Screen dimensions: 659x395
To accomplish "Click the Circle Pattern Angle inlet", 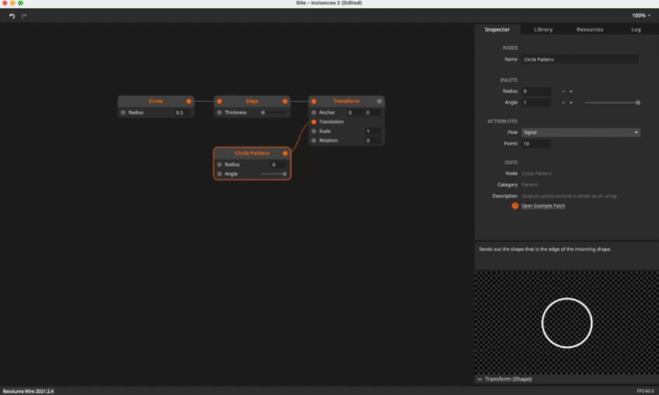I will 220,174.
